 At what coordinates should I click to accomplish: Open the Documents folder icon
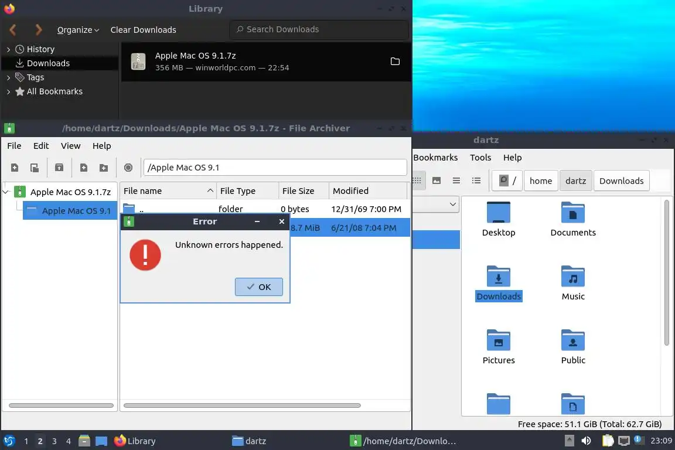point(573,212)
